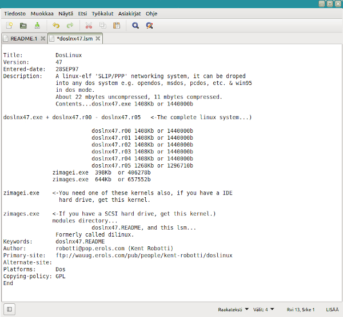Click the date 28SEP97
343x317 pixels.
67,69
